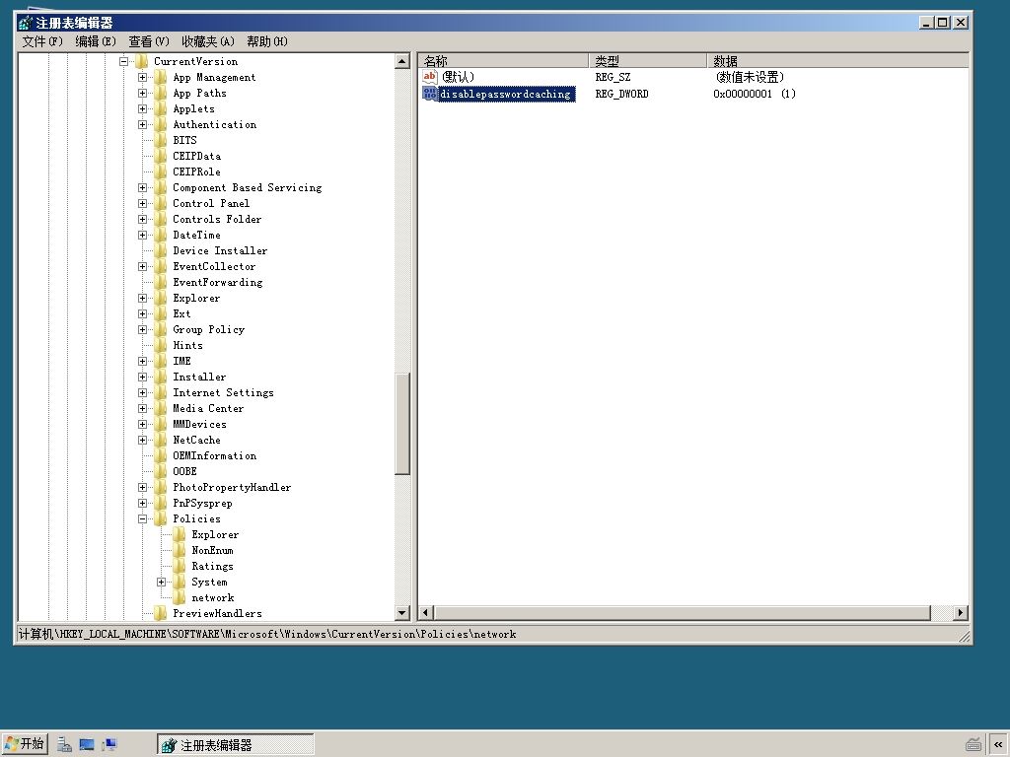
Task: Click the Ratings folder icon
Action: 180,566
